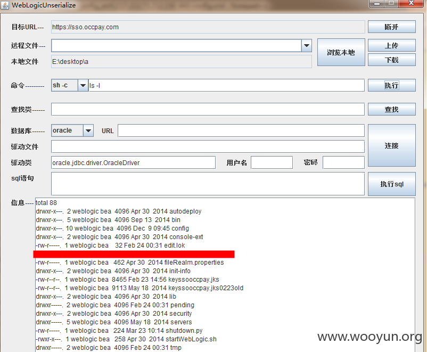Click the 驱动类 field with oracle.jdbc.driver.OracleDriver
427x352 pixels.
click(133, 162)
